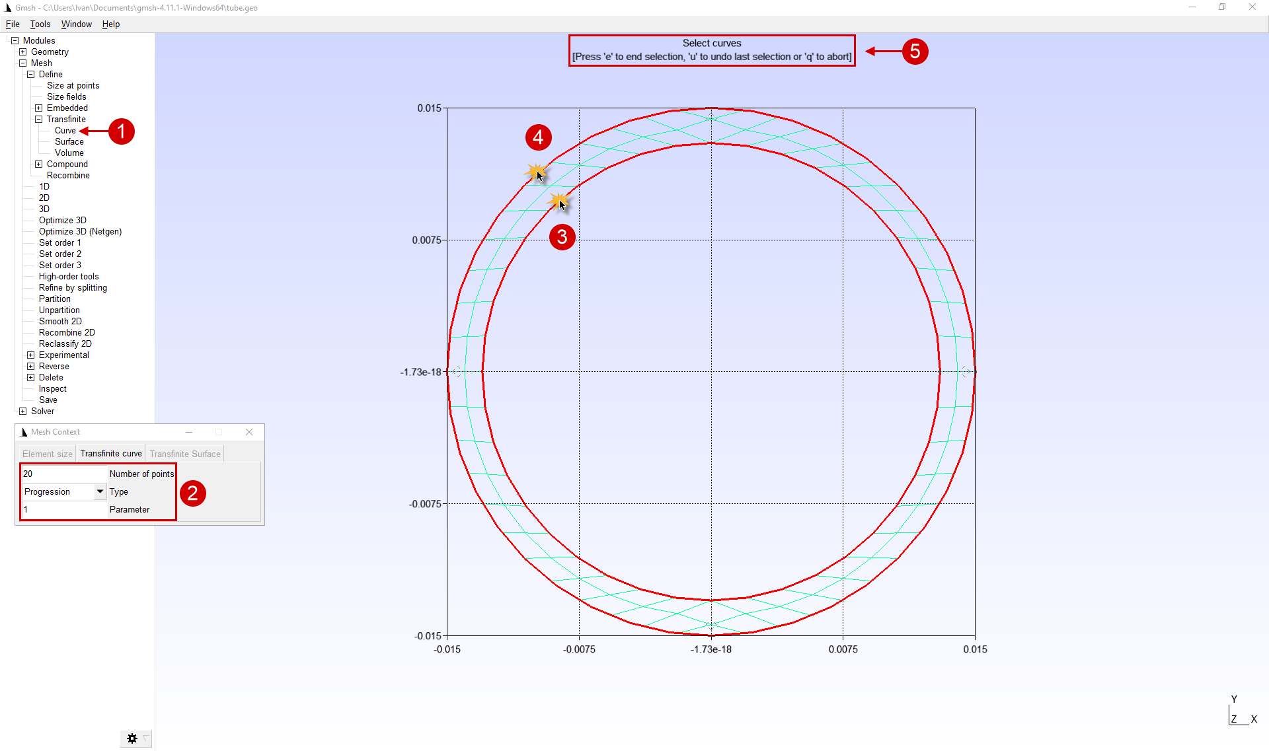Viewport: 1269px width, 751px height.
Task: Click the Number of points field
Action: [x=63, y=474]
